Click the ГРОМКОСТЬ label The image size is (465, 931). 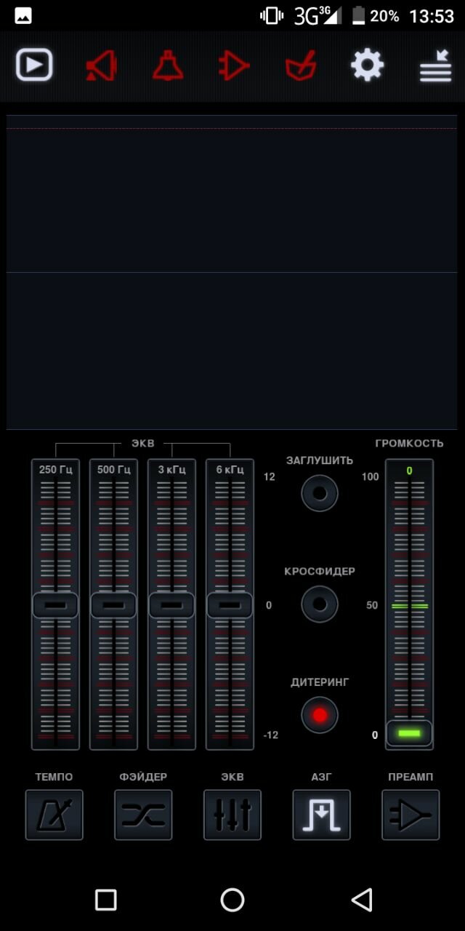click(409, 443)
